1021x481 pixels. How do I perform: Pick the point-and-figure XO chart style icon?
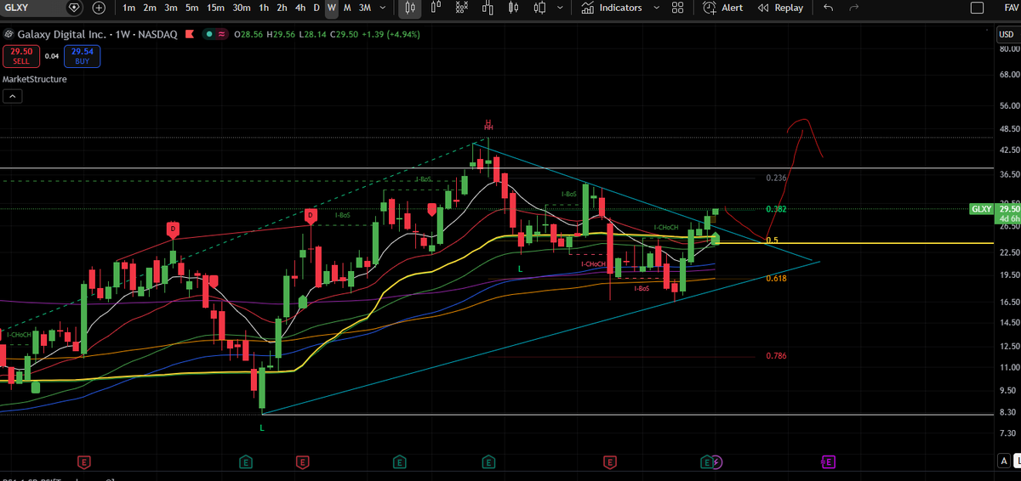click(x=462, y=8)
